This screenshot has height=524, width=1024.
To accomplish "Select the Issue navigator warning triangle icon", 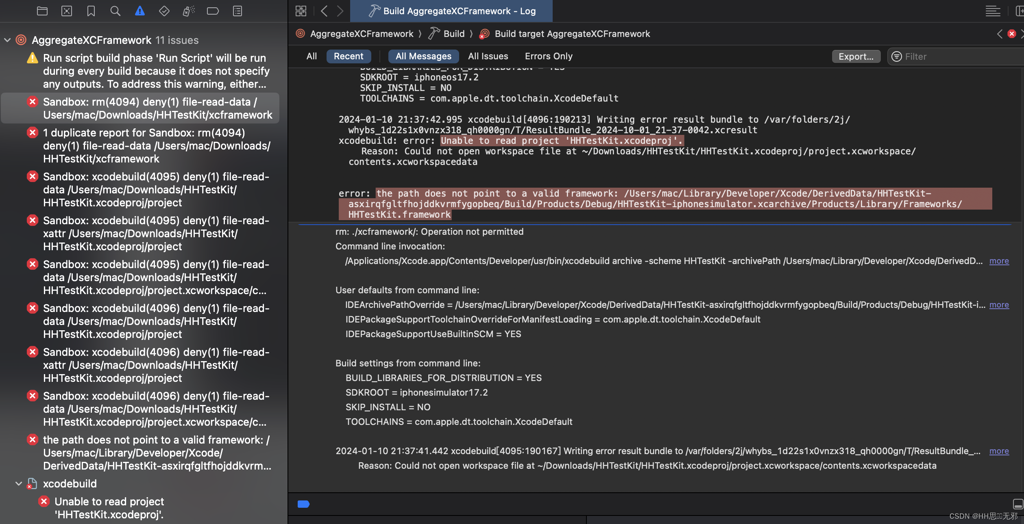I will 140,11.
